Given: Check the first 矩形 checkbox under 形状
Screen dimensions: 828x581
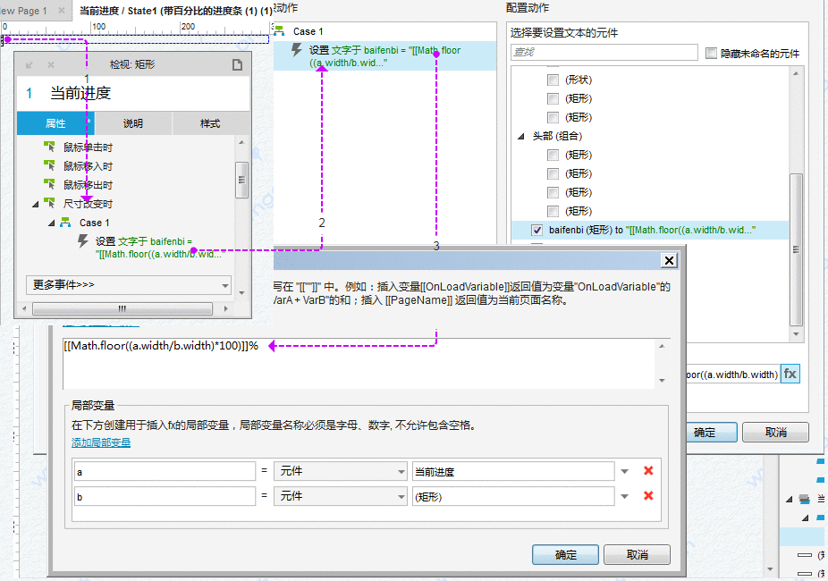Looking at the screenshot, I should tap(553, 98).
